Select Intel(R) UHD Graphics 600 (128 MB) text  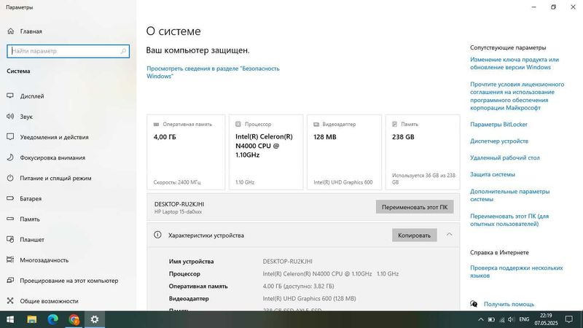point(309,298)
